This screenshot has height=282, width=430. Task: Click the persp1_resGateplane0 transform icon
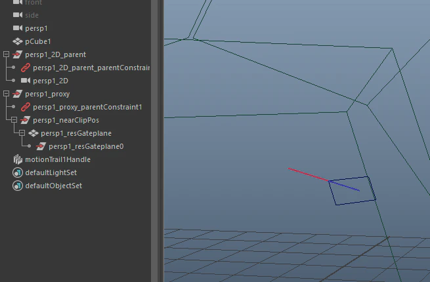[x=41, y=146]
